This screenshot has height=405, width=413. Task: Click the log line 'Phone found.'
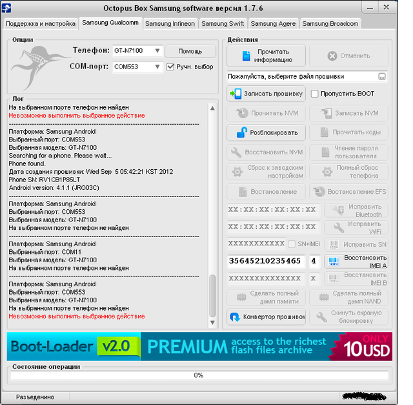click(x=27, y=163)
